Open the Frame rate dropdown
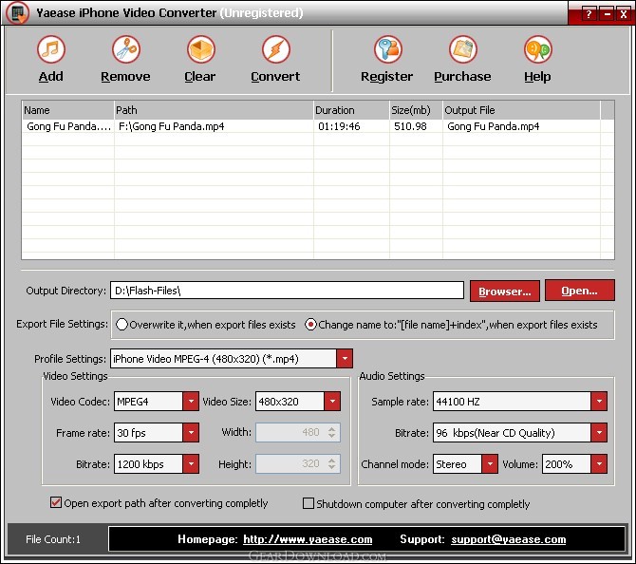Image resolution: width=636 pixels, height=564 pixels. (191, 433)
